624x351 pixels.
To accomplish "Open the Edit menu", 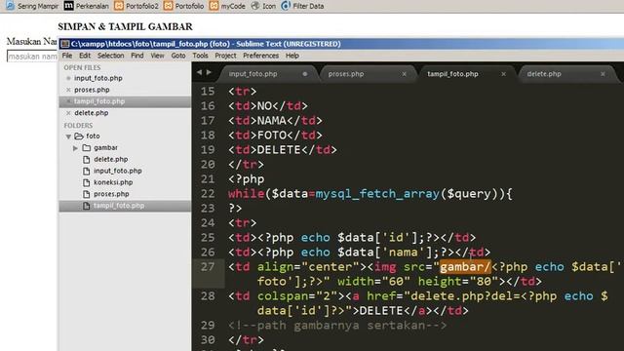I will tap(85, 56).
